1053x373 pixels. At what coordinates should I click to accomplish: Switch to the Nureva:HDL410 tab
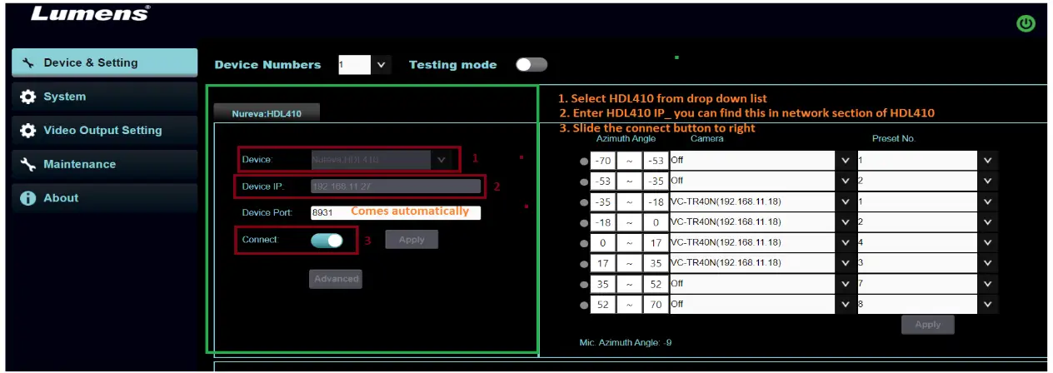point(267,114)
